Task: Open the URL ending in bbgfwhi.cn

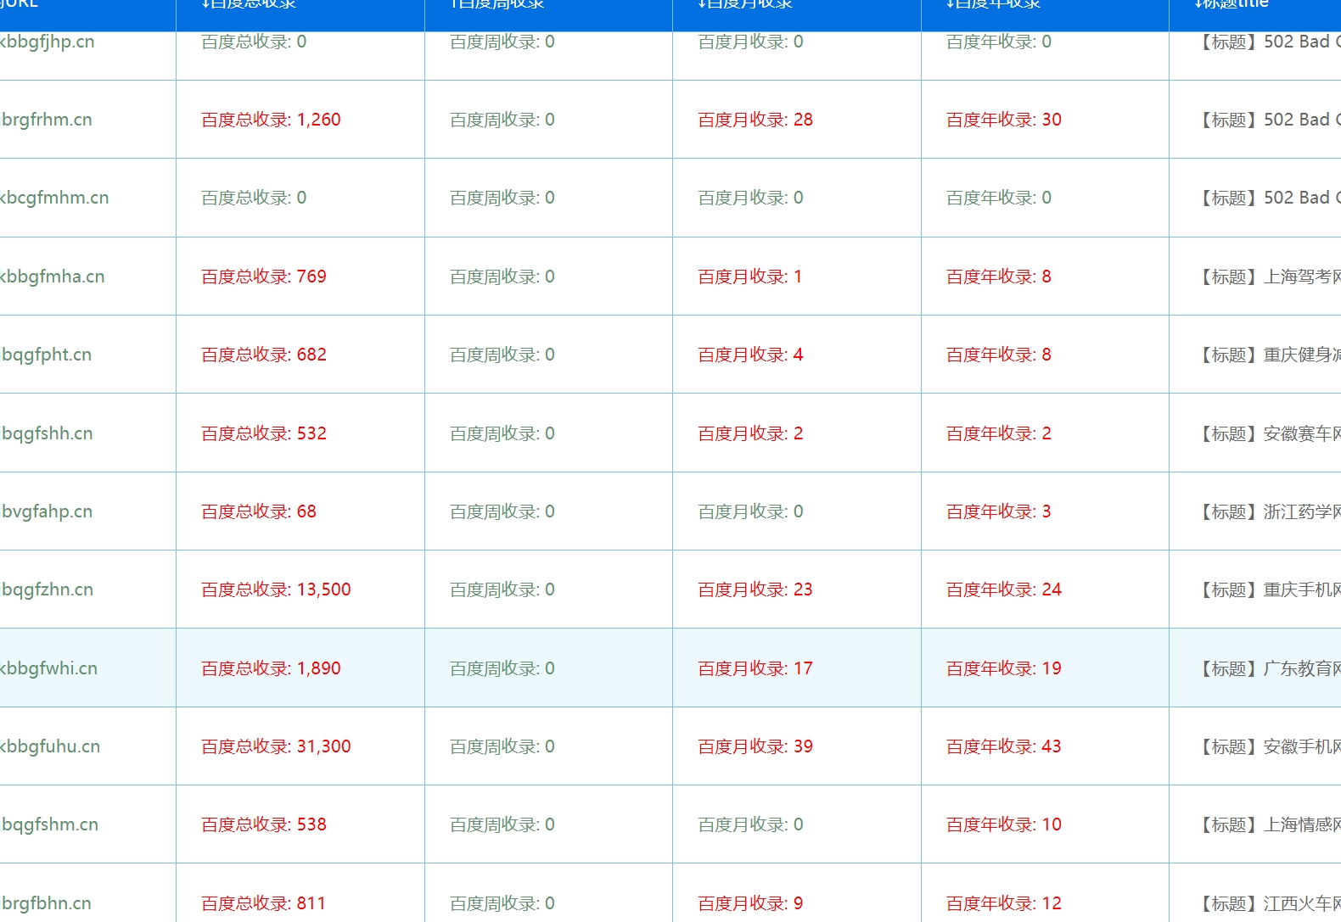Action: coord(49,668)
